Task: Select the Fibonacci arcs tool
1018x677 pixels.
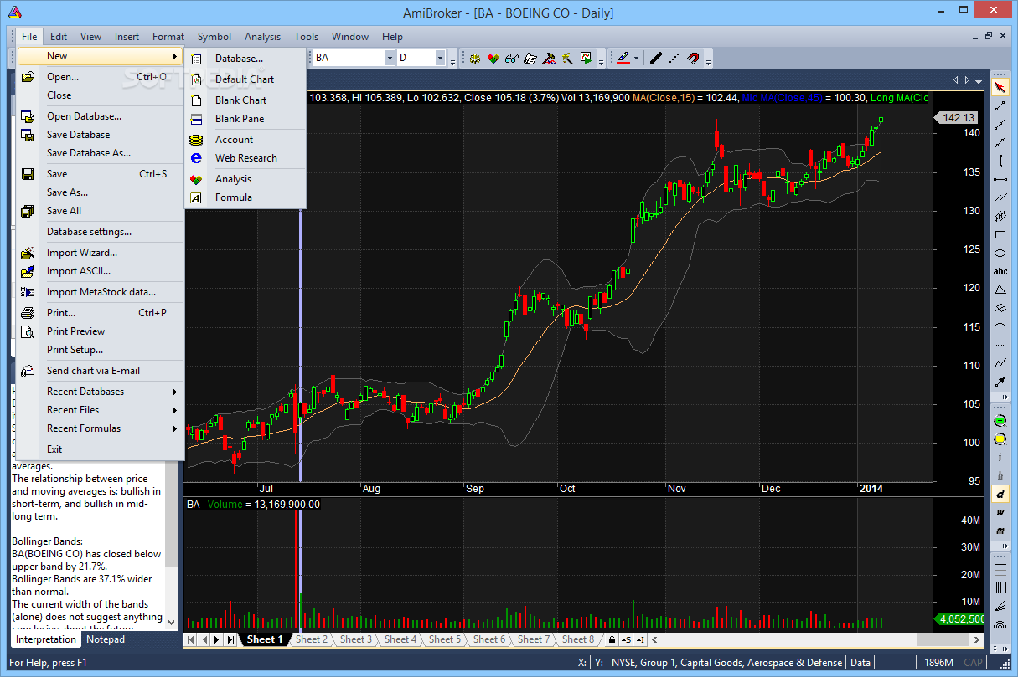Action: (1000, 624)
